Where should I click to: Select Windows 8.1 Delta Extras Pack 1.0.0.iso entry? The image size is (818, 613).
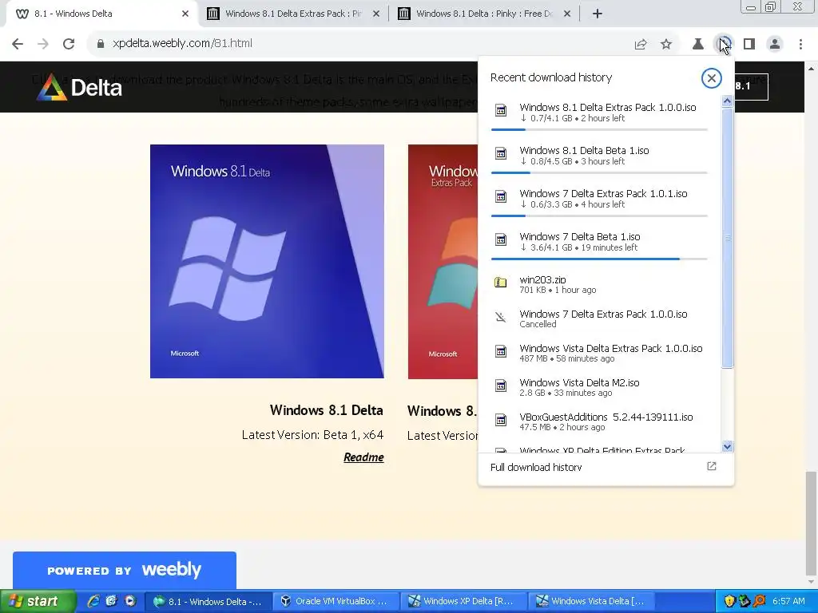pos(599,113)
